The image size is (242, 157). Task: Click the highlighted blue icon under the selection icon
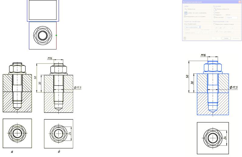pyautogui.click(x=186, y=13)
